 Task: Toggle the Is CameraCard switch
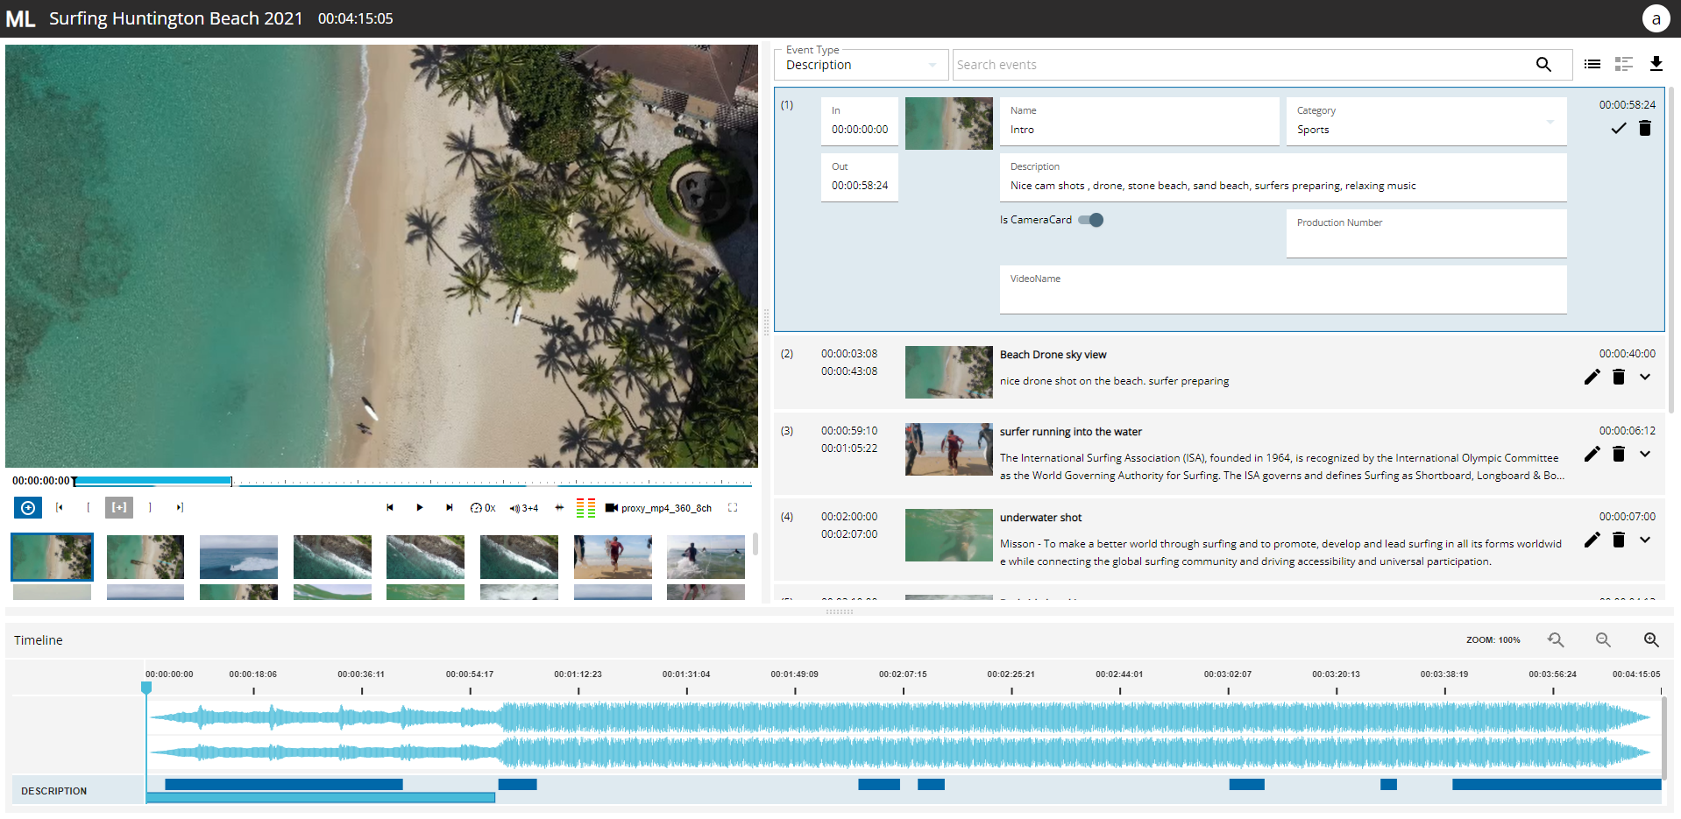click(x=1091, y=220)
